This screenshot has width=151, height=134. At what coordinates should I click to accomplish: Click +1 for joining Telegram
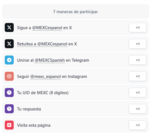click(x=138, y=60)
